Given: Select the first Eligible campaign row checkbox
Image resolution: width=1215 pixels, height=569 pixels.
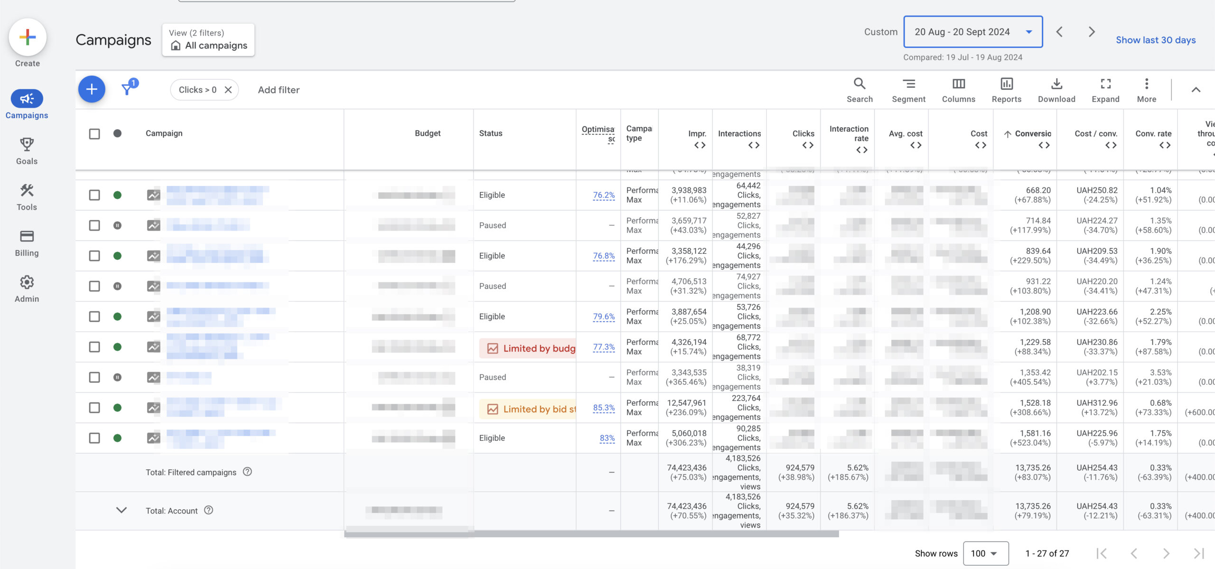Looking at the screenshot, I should point(94,195).
